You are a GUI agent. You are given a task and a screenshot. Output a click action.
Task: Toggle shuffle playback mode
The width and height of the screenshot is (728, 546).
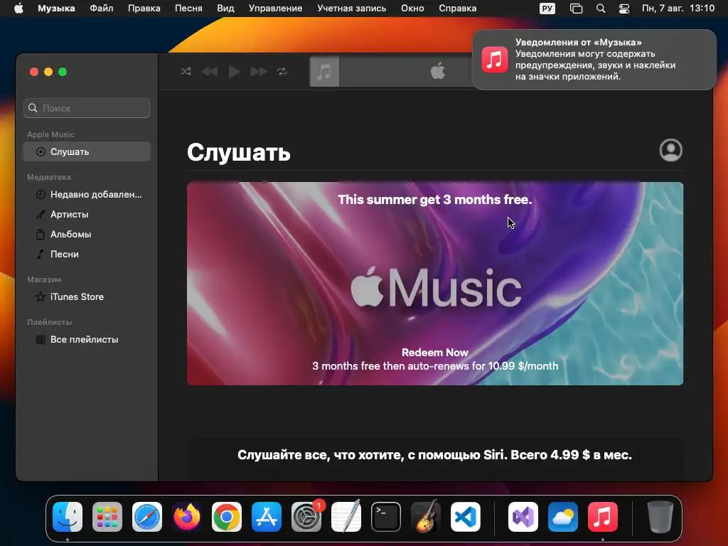click(x=186, y=72)
